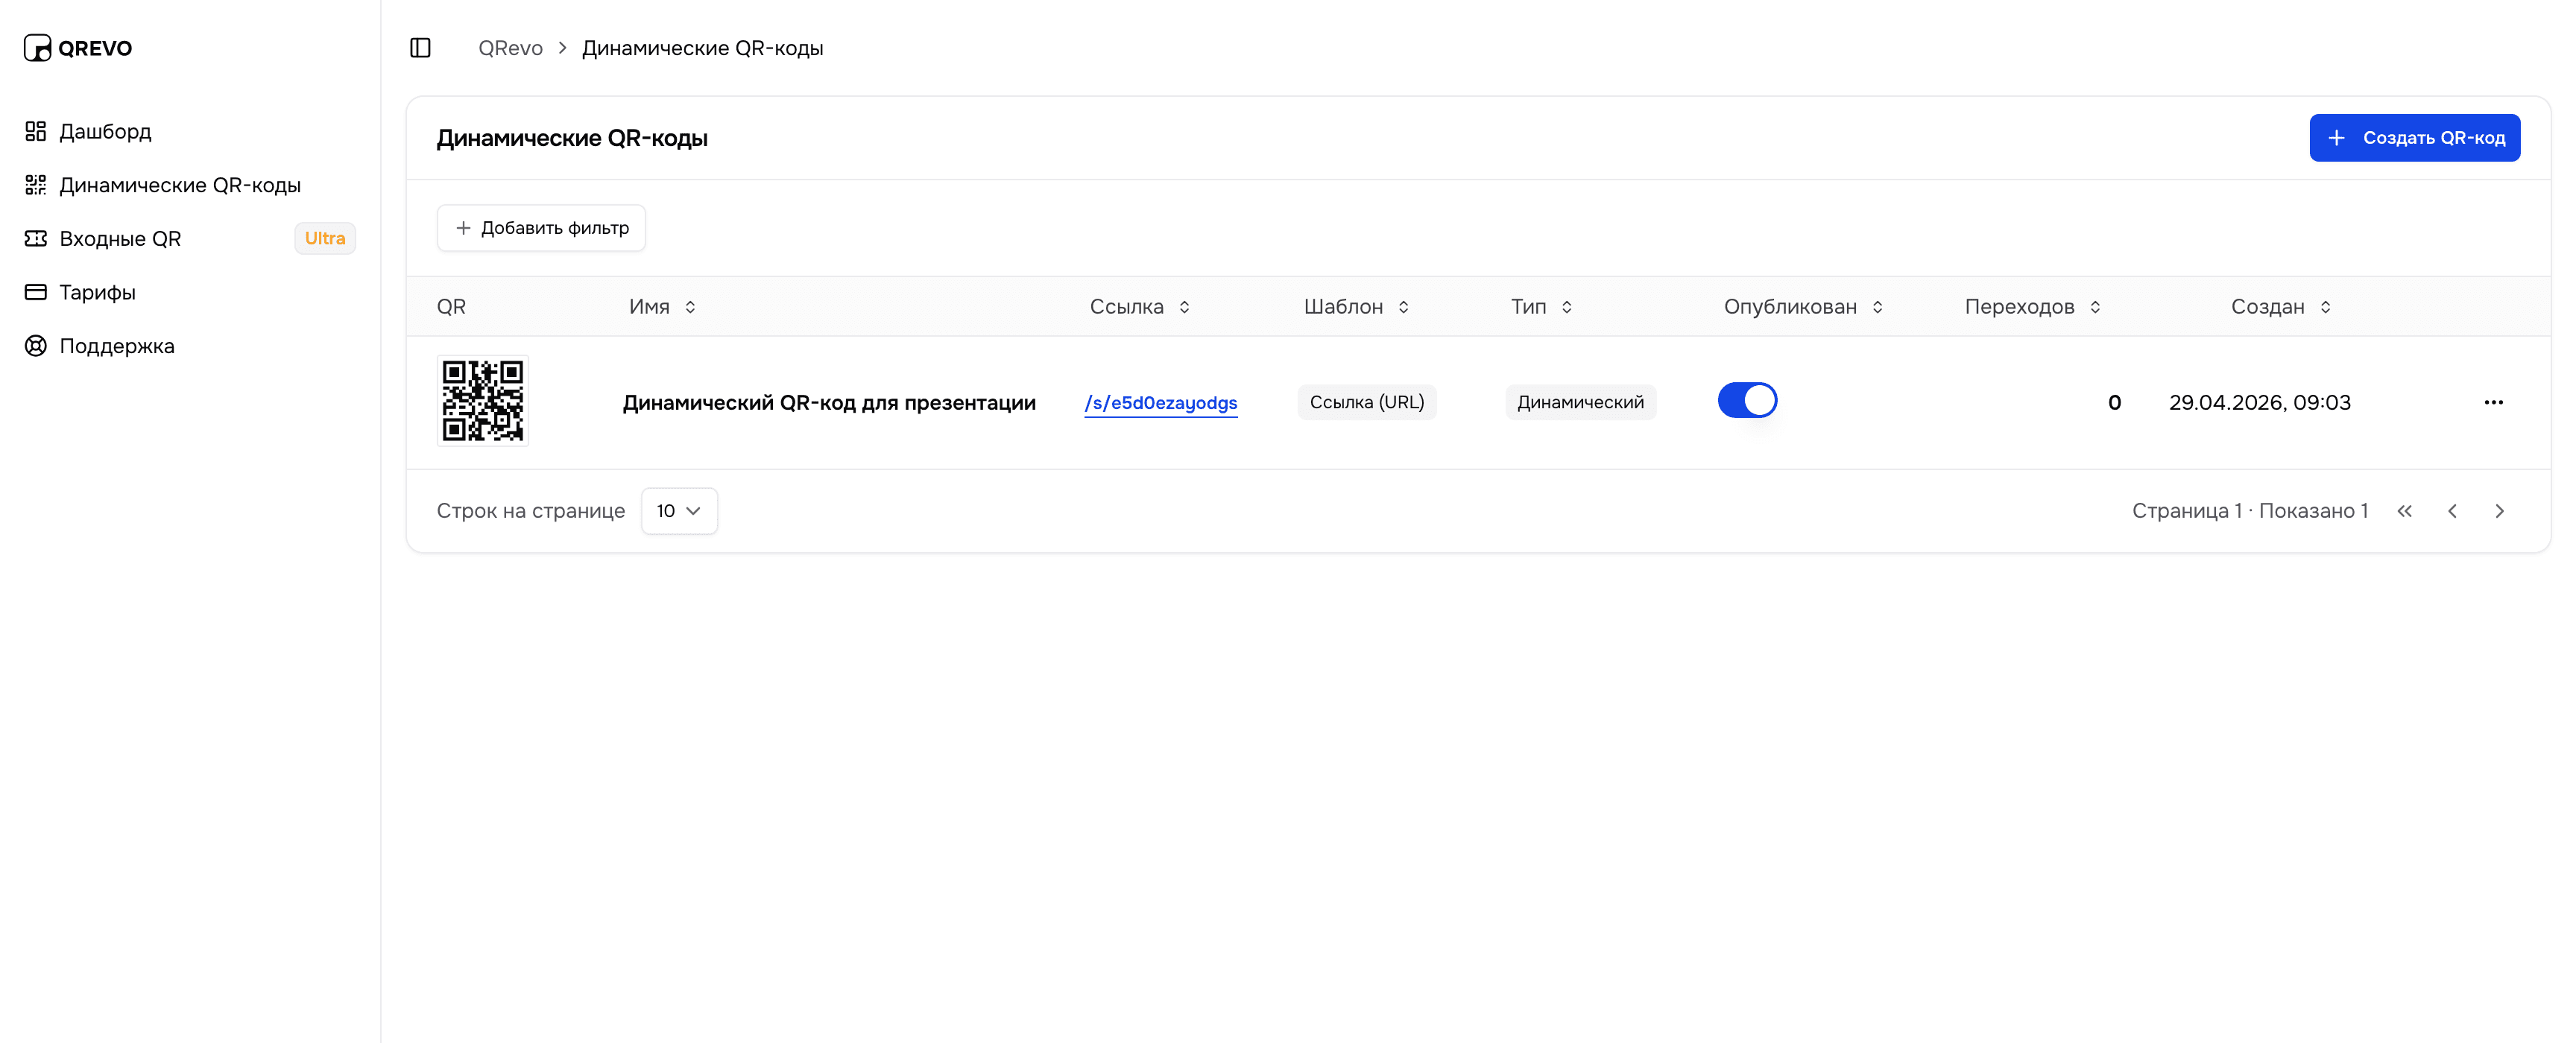Open the rows per page dropdown

point(679,510)
